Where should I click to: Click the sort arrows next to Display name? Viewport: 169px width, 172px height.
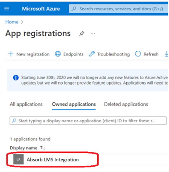pos(43,148)
